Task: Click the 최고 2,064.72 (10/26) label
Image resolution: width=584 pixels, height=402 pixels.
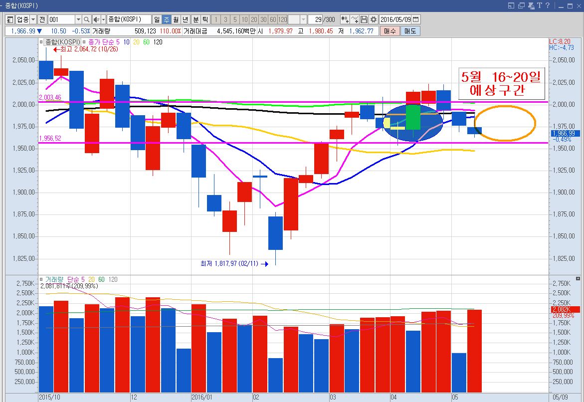Action: point(86,49)
